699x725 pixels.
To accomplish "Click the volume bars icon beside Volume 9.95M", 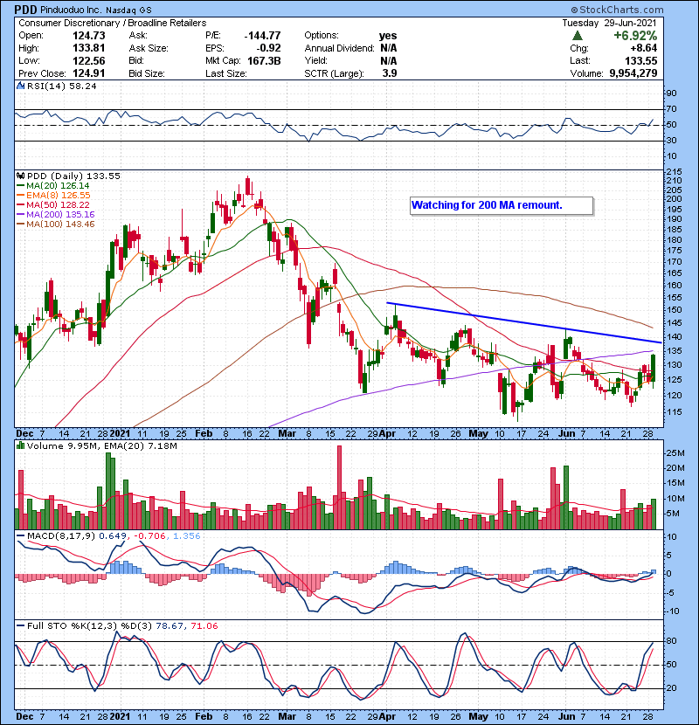I will pos(20,446).
